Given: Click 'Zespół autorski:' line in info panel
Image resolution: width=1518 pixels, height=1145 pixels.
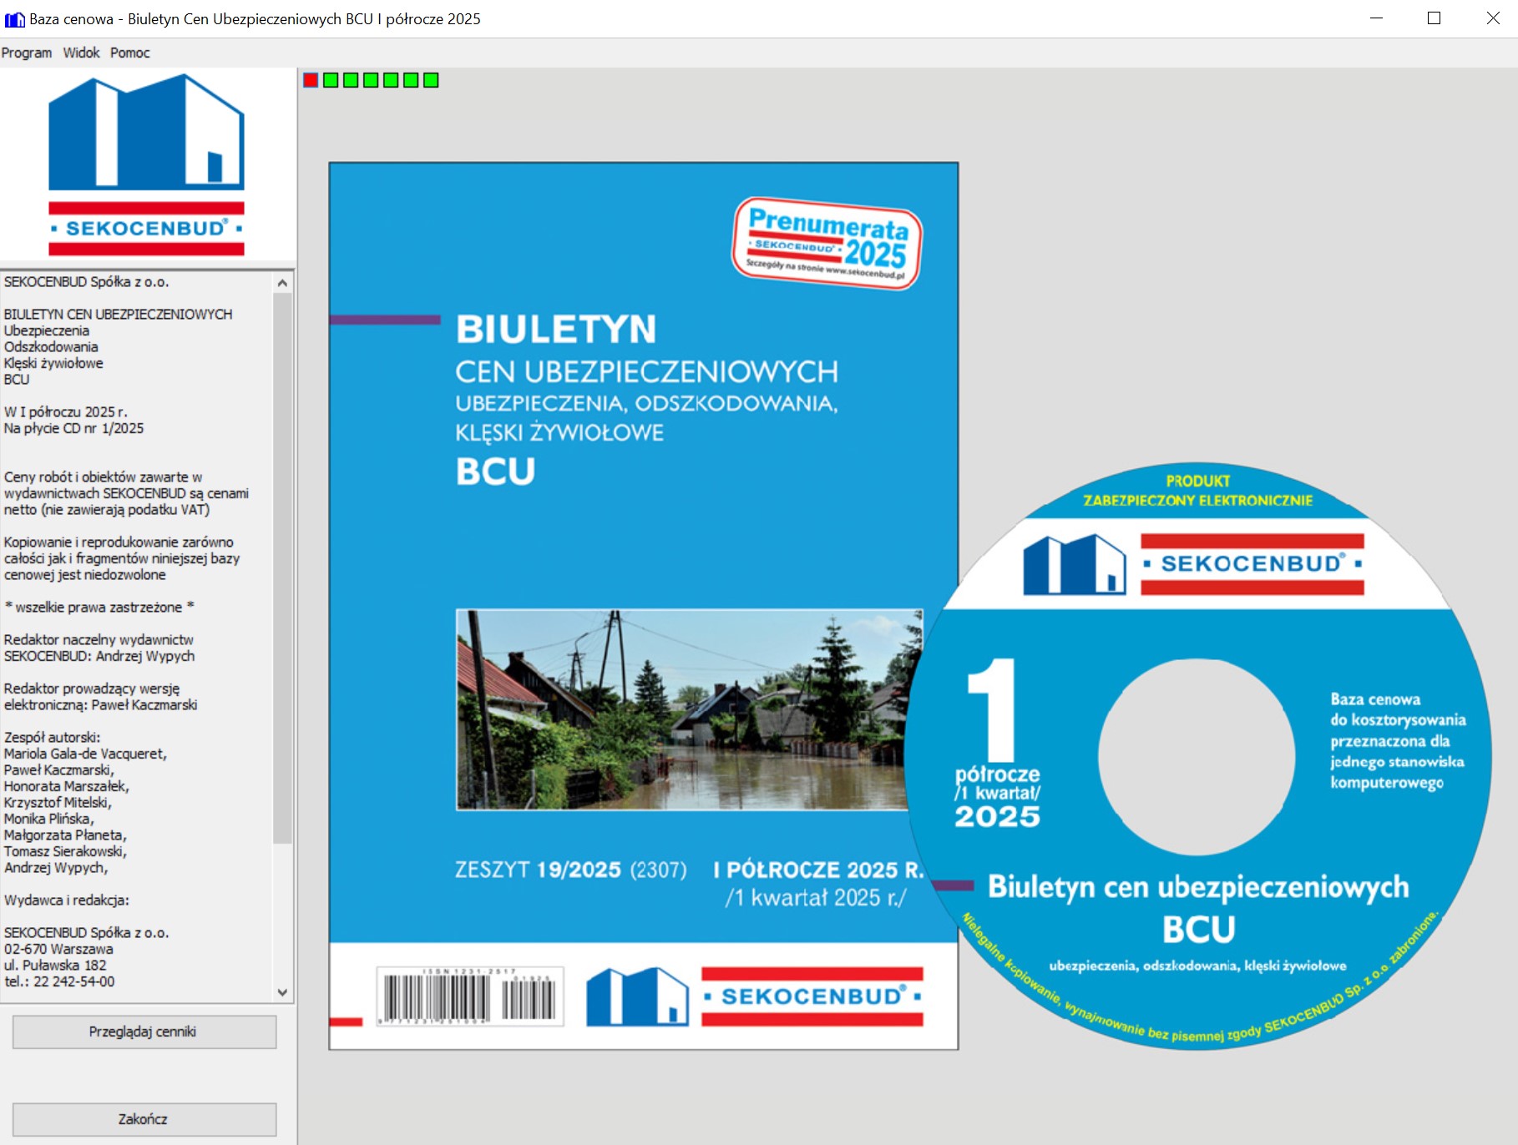Looking at the screenshot, I should 52,738.
